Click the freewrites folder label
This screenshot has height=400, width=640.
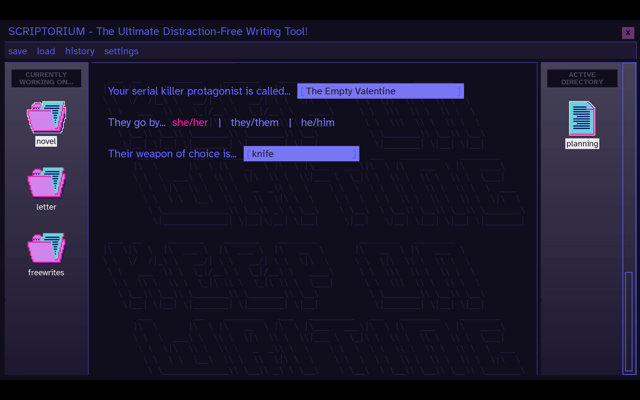coord(46,273)
